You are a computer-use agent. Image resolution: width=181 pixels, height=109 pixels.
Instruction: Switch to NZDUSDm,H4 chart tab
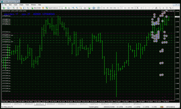tap(62, 104)
